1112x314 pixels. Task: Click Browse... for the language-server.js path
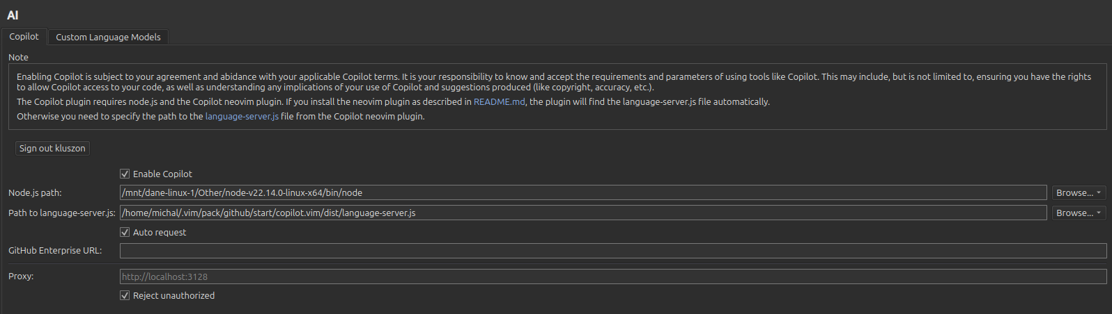click(1074, 213)
